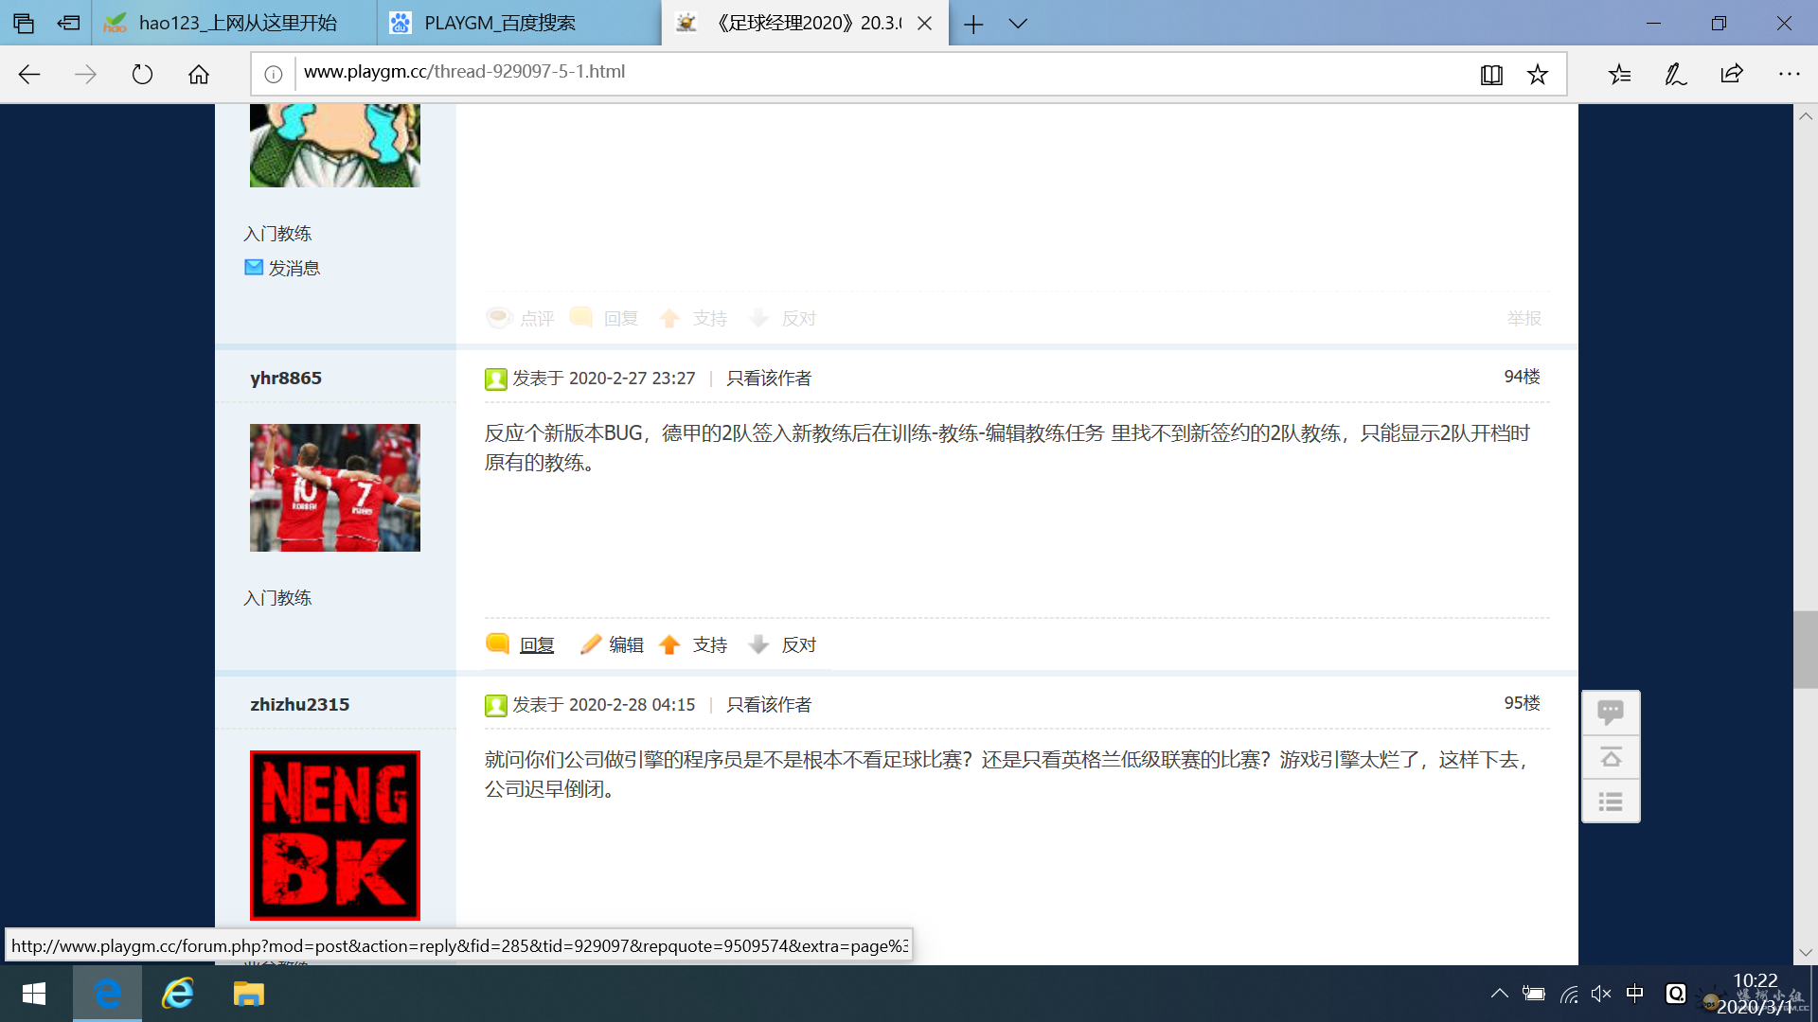The image size is (1818, 1022).
Task: Open thread list icon in floating sidebar
Action: 1611,802
